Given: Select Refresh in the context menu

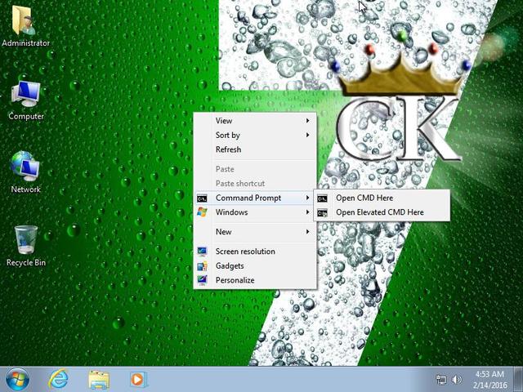Looking at the screenshot, I should [x=255, y=149].
